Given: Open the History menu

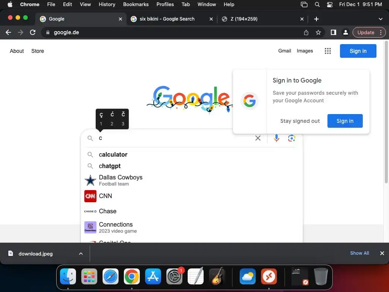Looking at the screenshot, I should pyautogui.click(x=107, y=5).
